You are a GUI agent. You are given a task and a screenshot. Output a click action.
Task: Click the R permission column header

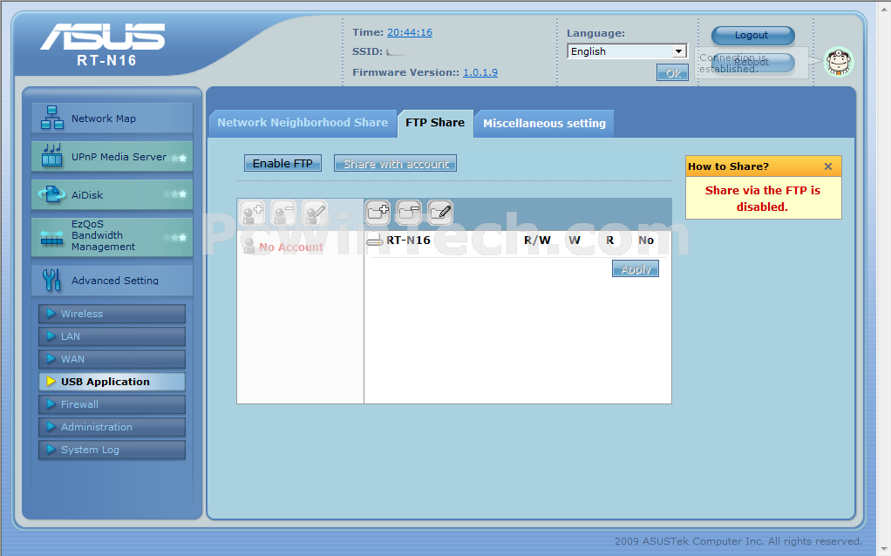click(609, 241)
